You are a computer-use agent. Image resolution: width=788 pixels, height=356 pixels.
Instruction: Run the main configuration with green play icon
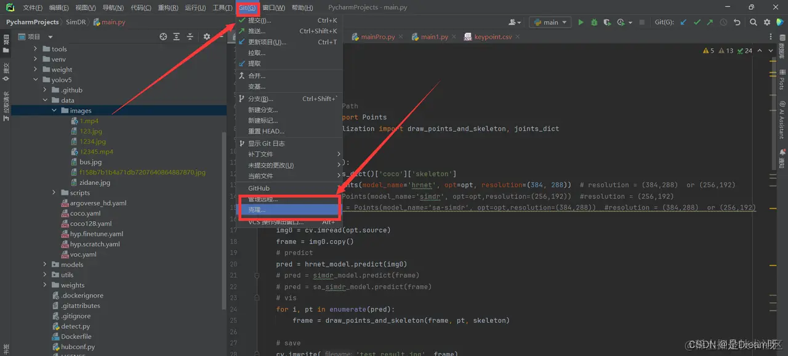(x=581, y=22)
